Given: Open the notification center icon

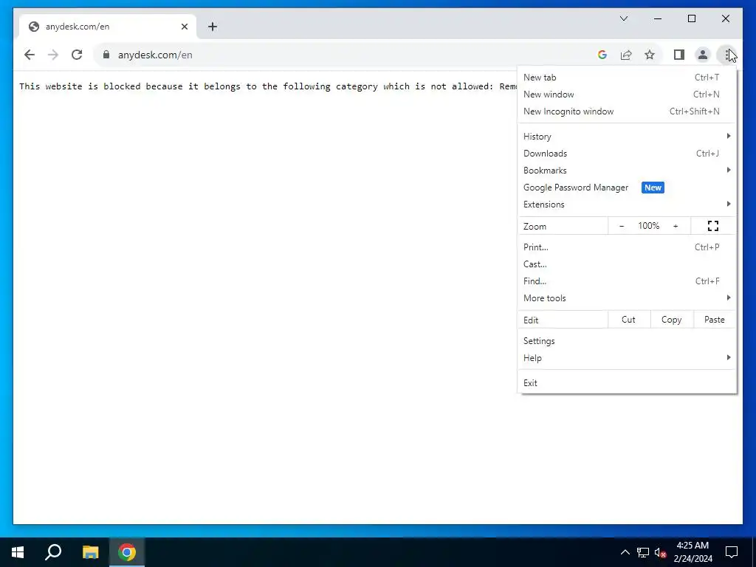Looking at the screenshot, I should click(x=732, y=552).
